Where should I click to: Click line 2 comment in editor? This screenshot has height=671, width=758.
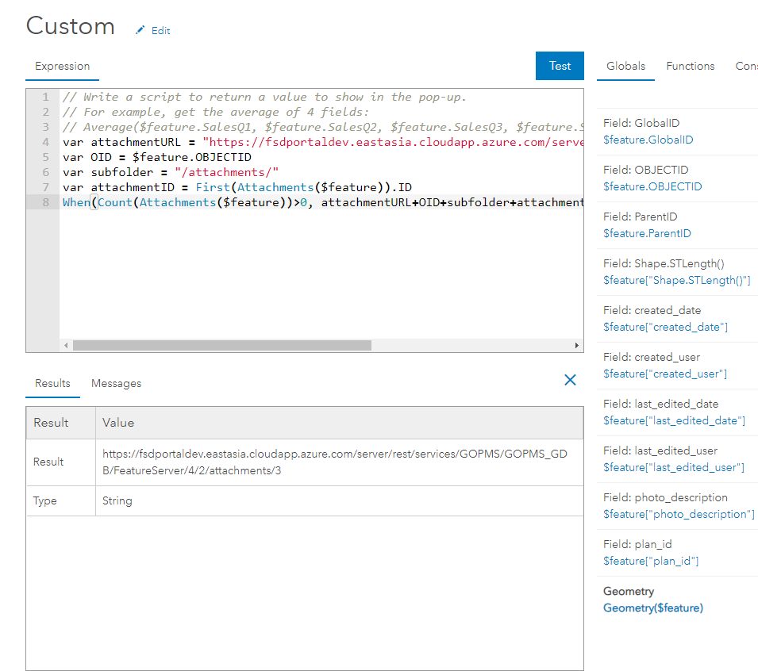coord(216,112)
